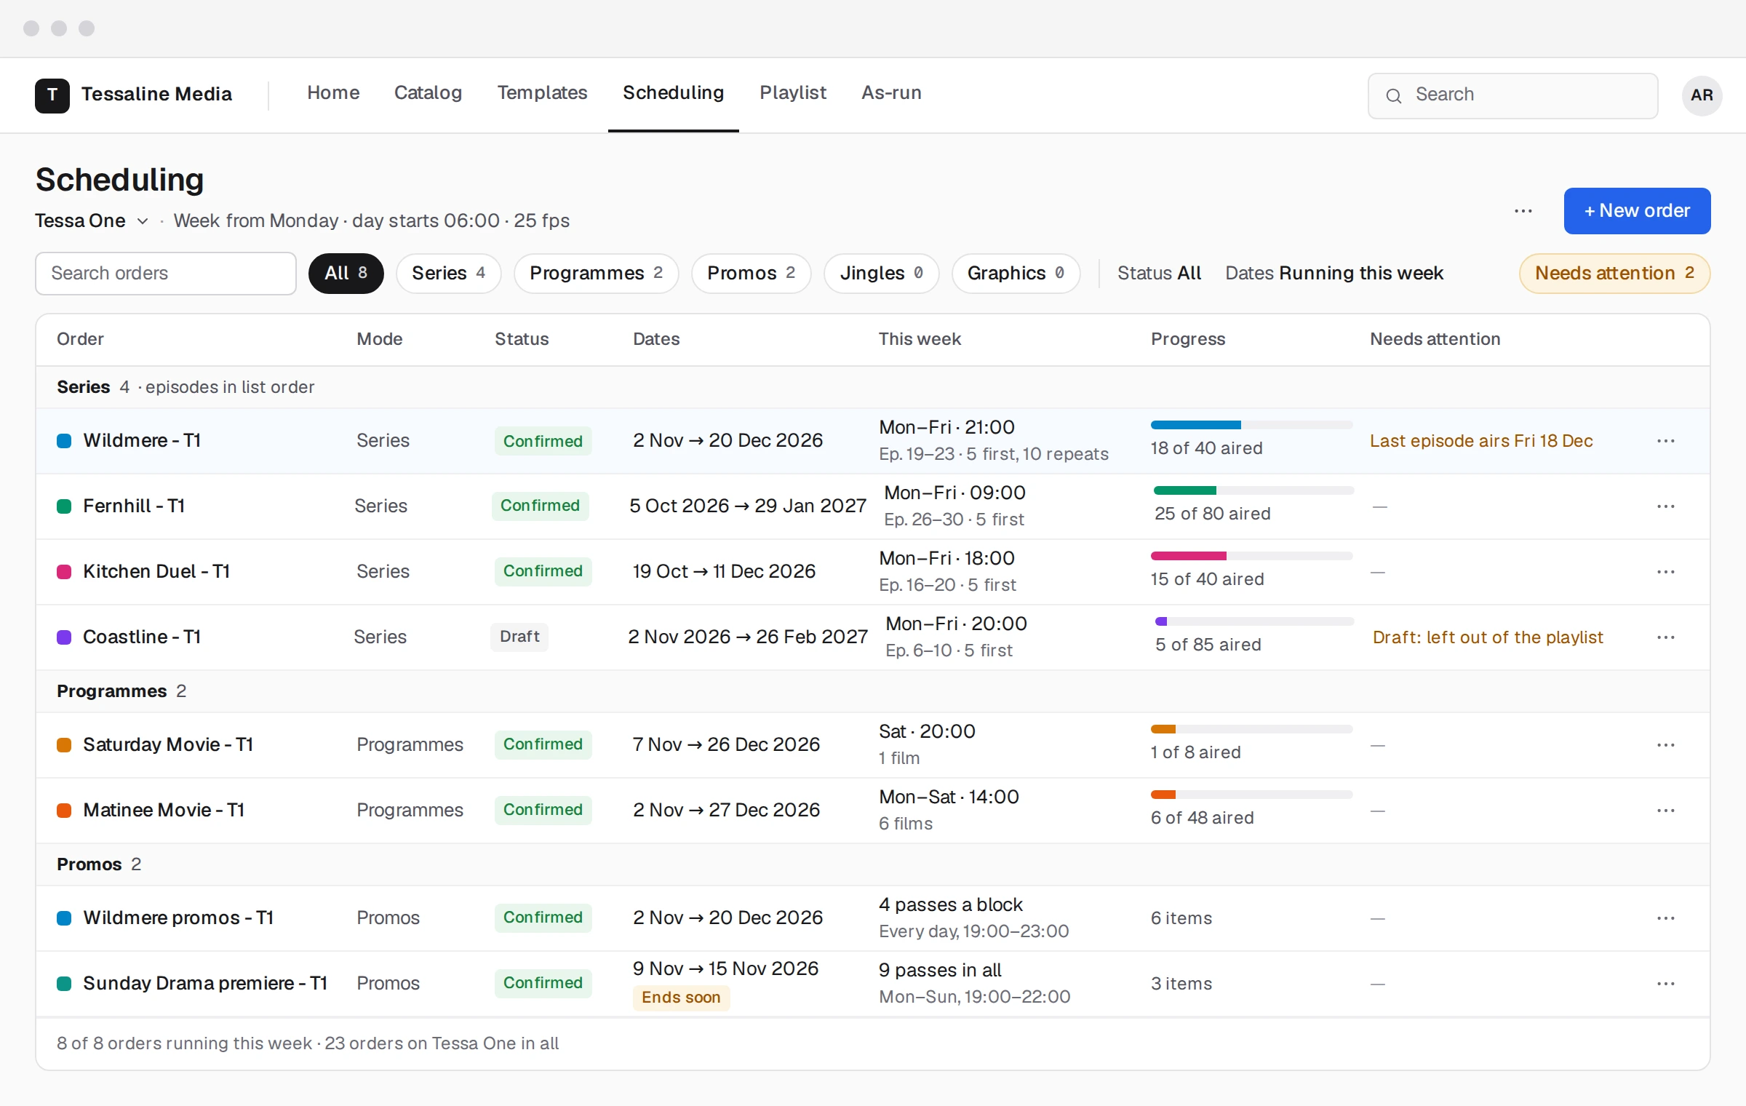The image size is (1746, 1106).
Task: Open the Status All filter
Action: 1159,274
